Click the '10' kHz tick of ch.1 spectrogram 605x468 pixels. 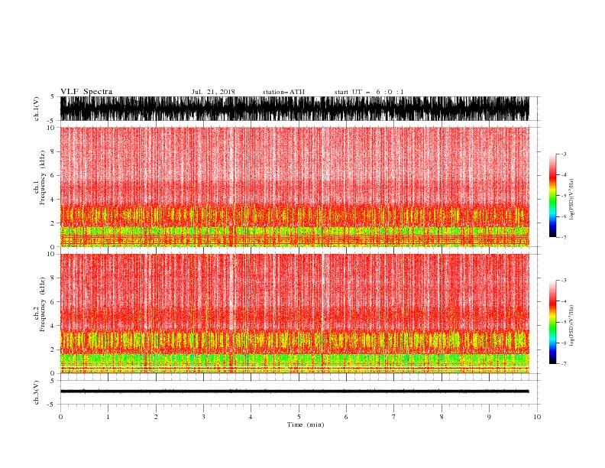(51, 128)
